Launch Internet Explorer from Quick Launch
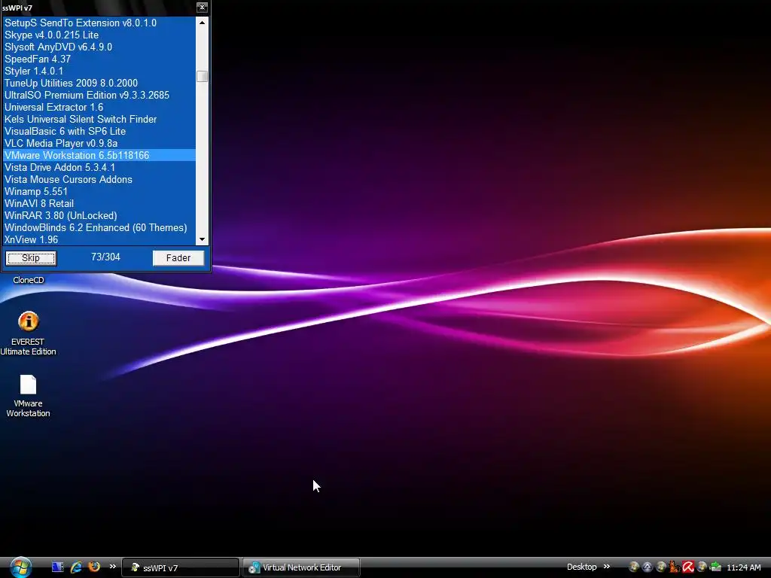 point(76,567)
